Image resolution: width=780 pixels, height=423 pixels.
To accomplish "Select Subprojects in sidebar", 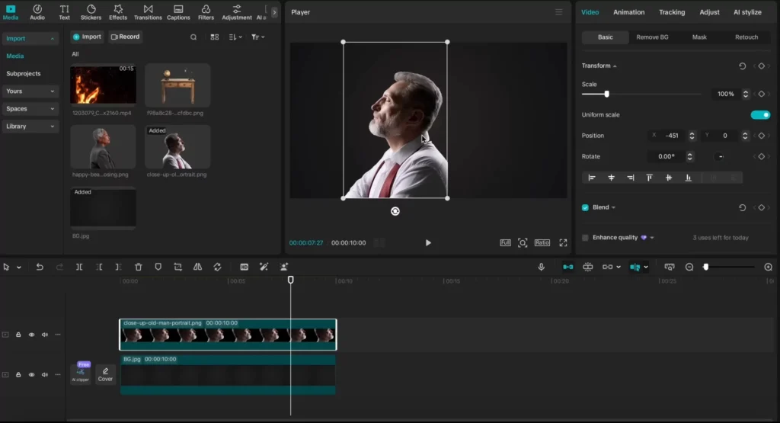I will click(x=24, y=74).
